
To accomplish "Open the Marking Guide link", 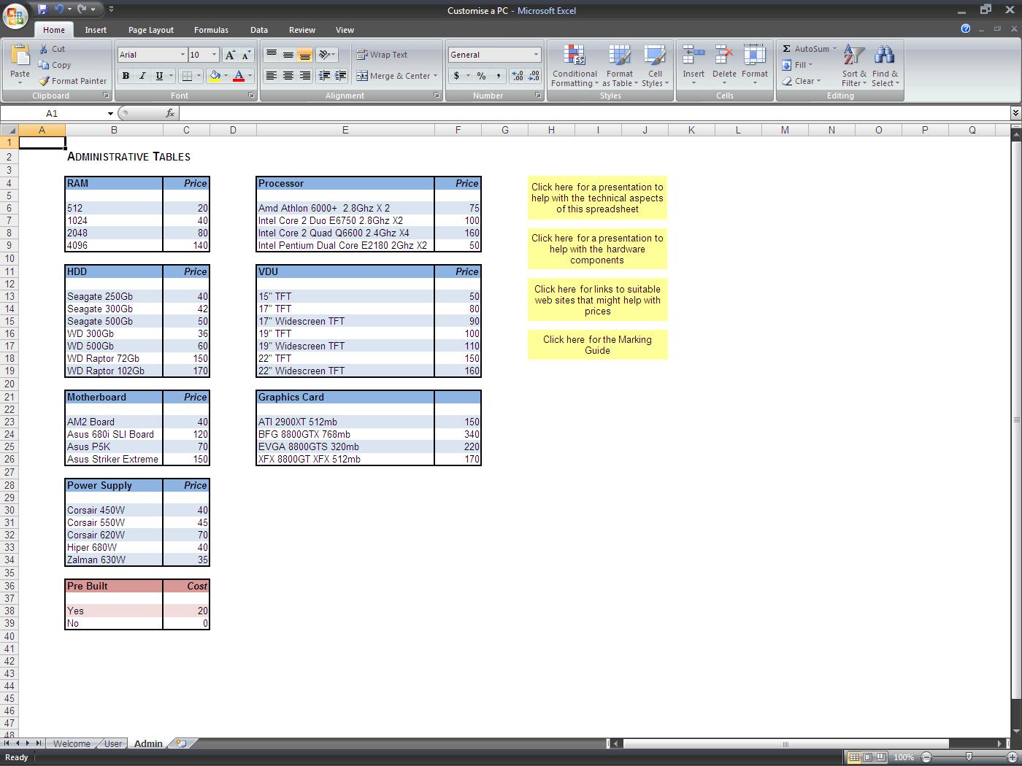I will [x=597, y=344].
